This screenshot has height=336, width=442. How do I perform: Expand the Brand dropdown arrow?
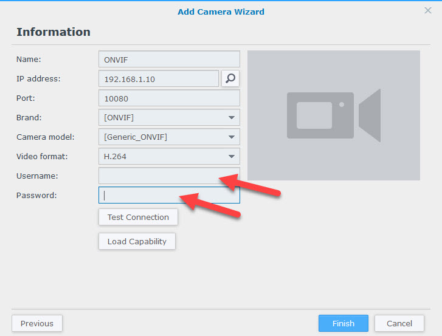click(232, 117)
